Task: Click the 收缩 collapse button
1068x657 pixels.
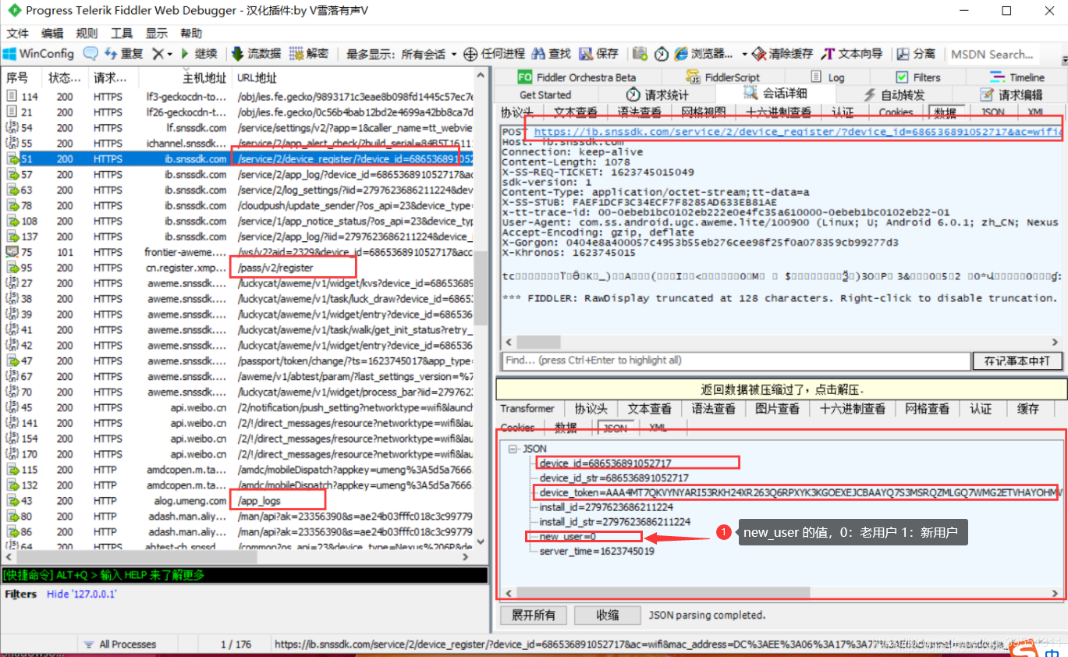Action: coord(608,615)
